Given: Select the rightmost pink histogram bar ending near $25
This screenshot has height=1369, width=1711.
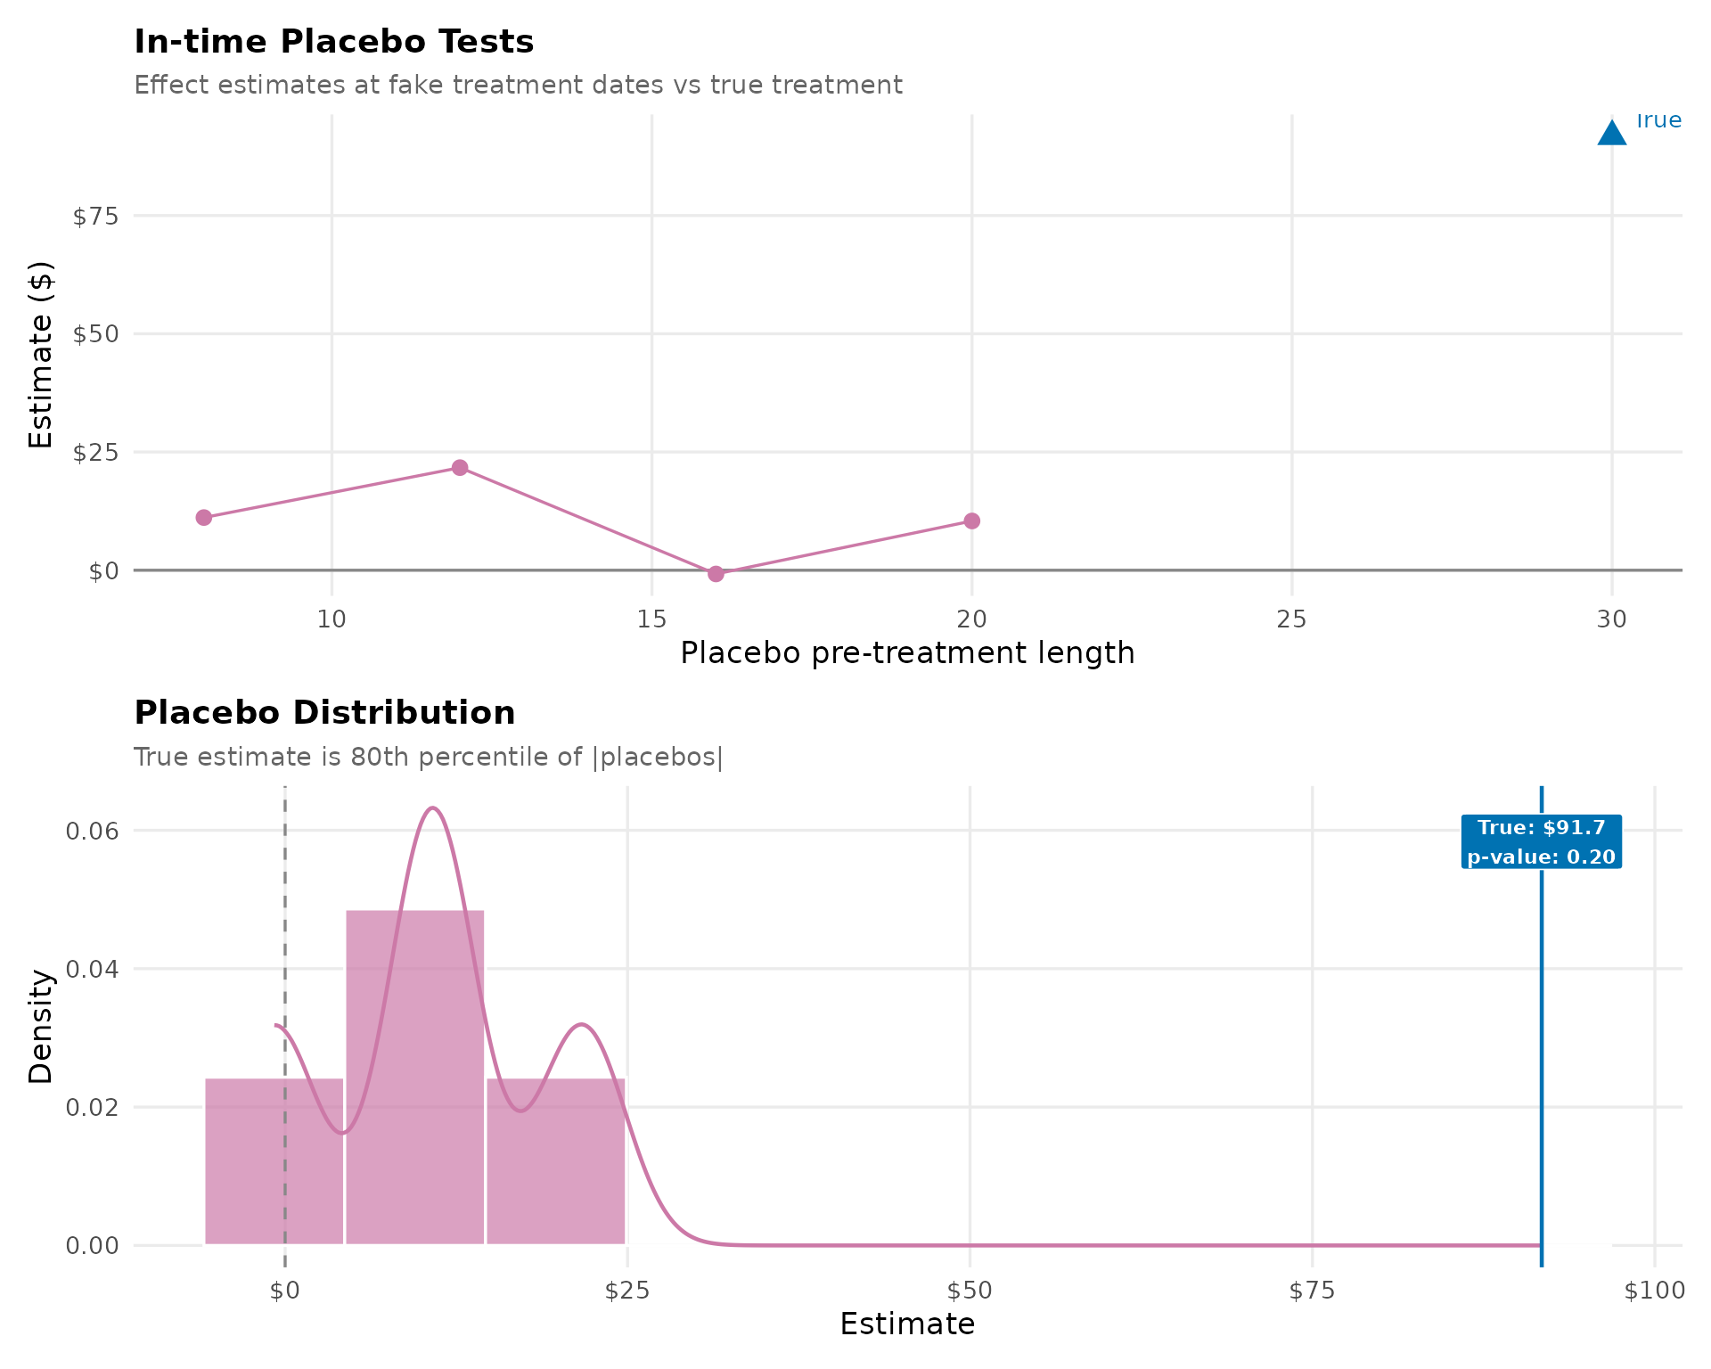Looking at the screenshot, I should point(556,1160).
